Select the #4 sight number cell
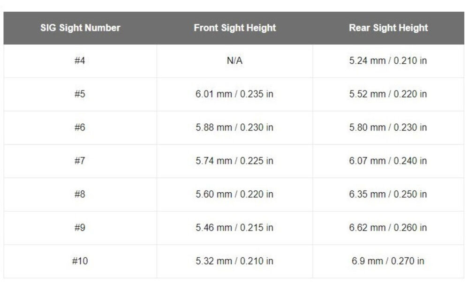 coord(80,60)
